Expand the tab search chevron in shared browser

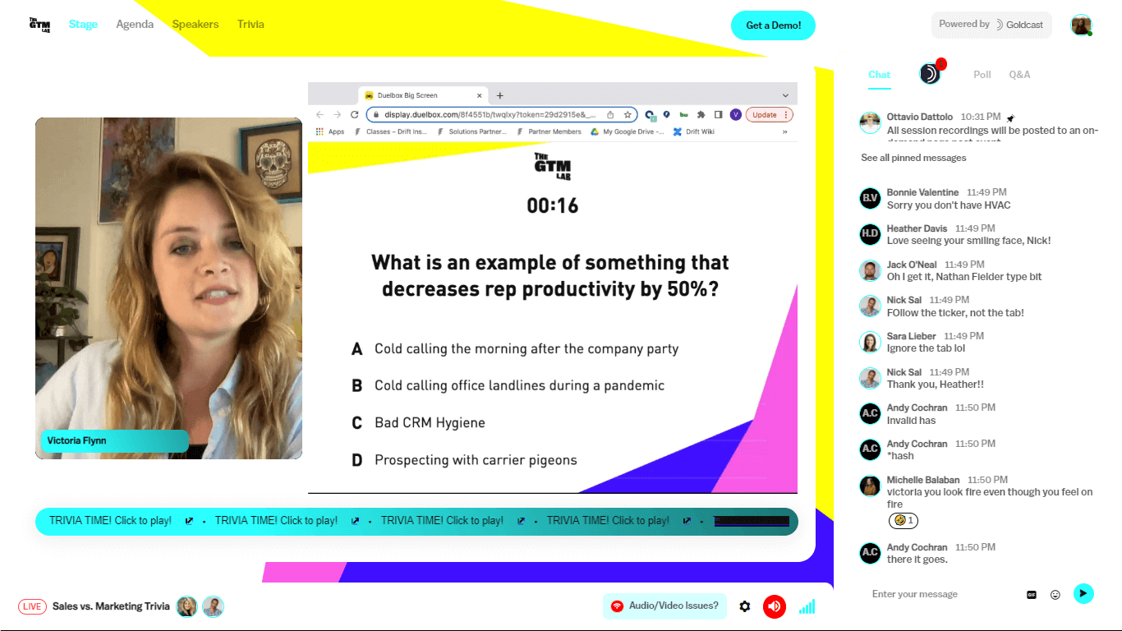(785, 95)
